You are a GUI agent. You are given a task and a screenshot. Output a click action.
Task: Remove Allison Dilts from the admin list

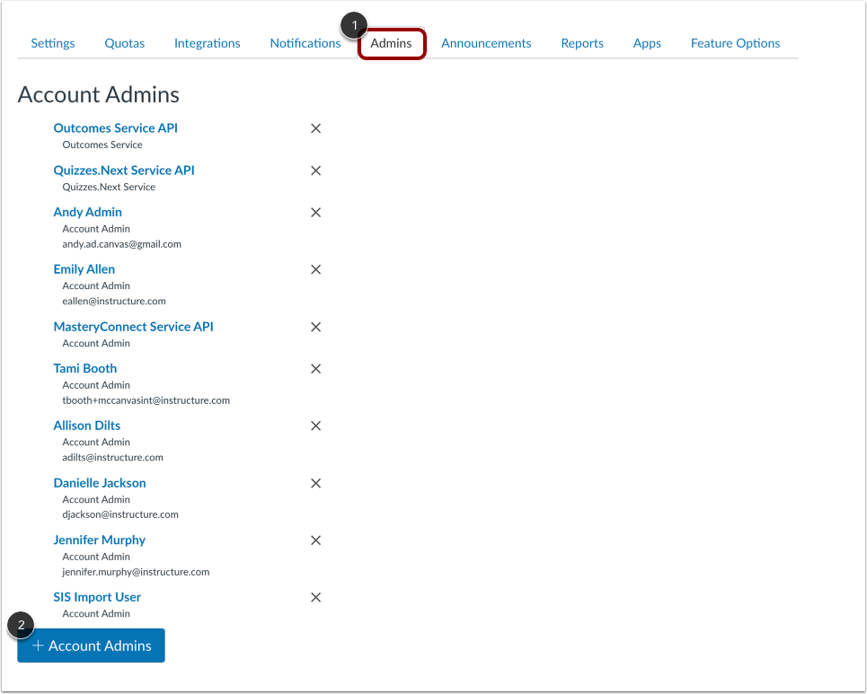315,426
